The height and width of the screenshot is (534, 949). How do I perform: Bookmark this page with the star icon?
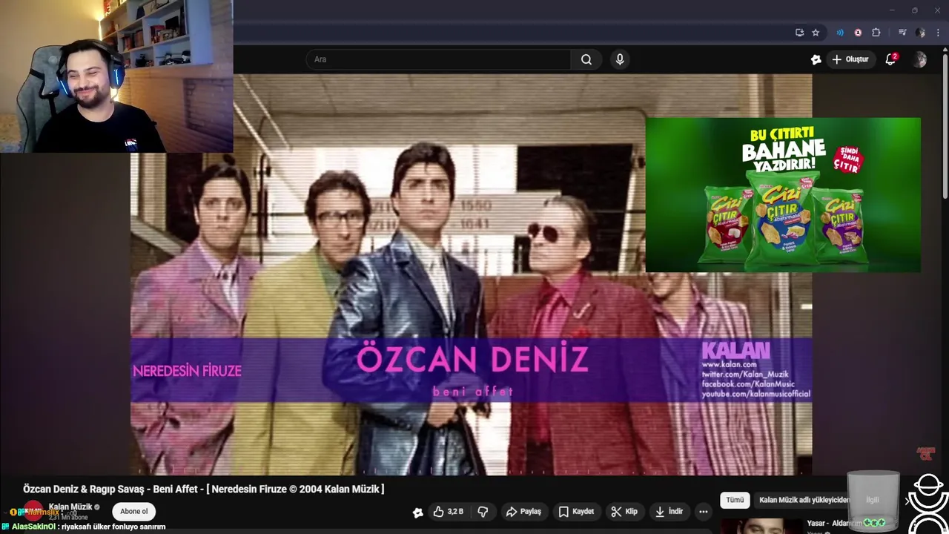tap(816, 33)
